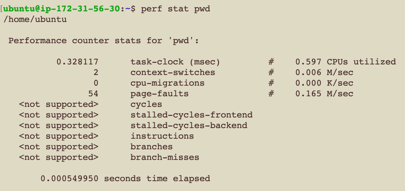Image resolution: width=405 pixels, height=191 pixels.
Task: Click the 'Performance counter stats' header line
Action: coord(104,41)
